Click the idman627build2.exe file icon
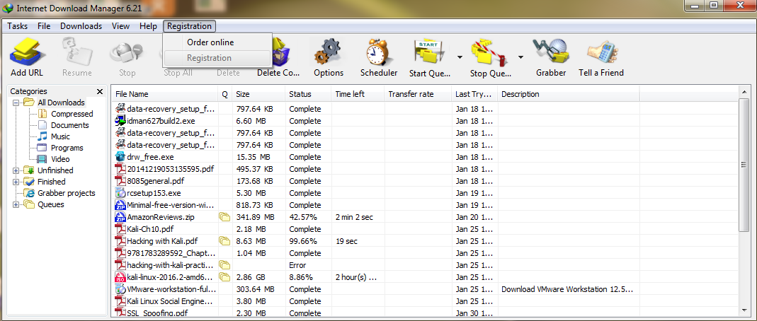The width and height of the screenshot is (757, 321). pos(120,121)
